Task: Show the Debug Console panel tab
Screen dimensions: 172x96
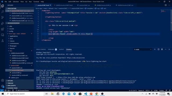Action: pos(41,49)
